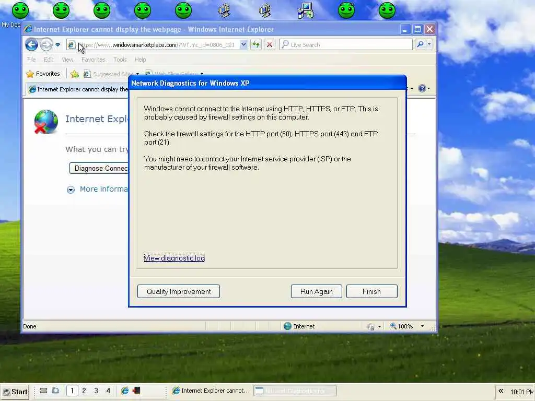Click the Run Again button

point(316,291)
